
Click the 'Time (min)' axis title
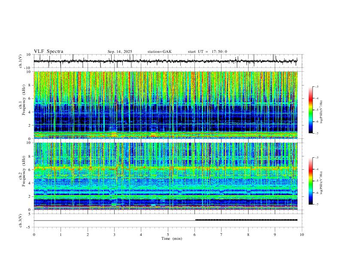(172, 239)
